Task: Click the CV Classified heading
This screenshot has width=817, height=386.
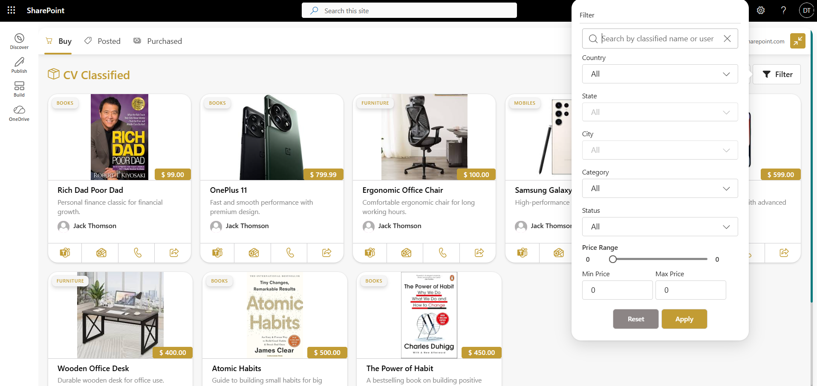Action: click(96, 75)
